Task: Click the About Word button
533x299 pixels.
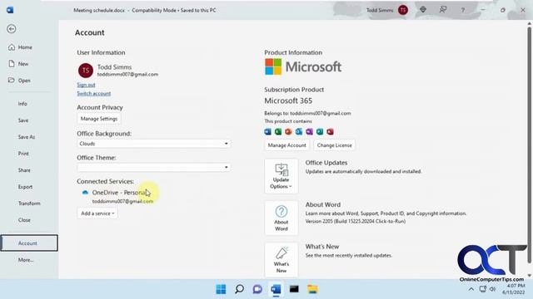Action: (281, 218)
